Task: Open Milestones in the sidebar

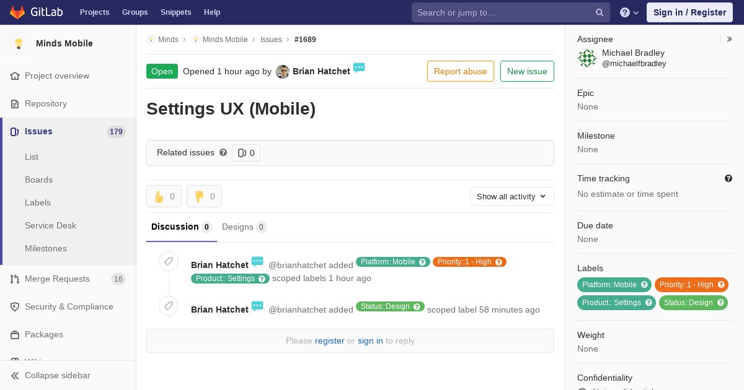Action: (46, 248)
